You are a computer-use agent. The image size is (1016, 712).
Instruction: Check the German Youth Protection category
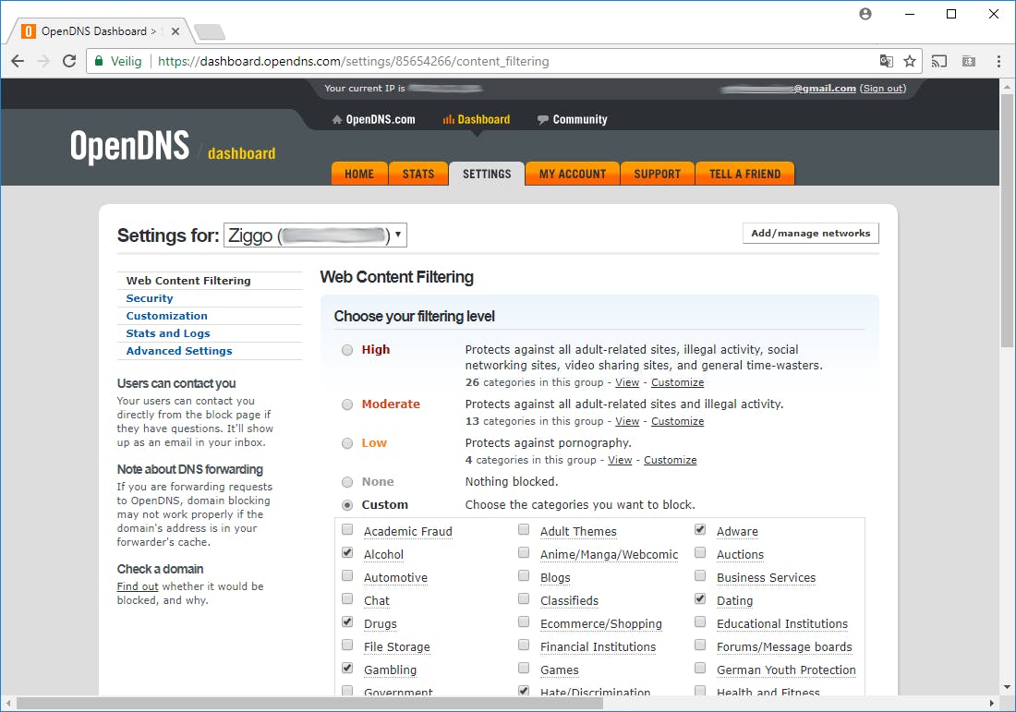click(700, 668)
